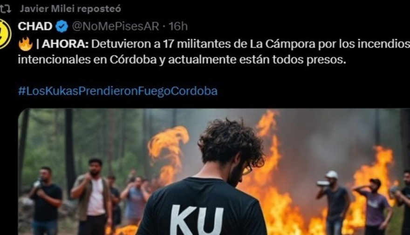Open the CHAD profile avatar
This screenshot has height=235, width=410.
(x=5, y=34)
